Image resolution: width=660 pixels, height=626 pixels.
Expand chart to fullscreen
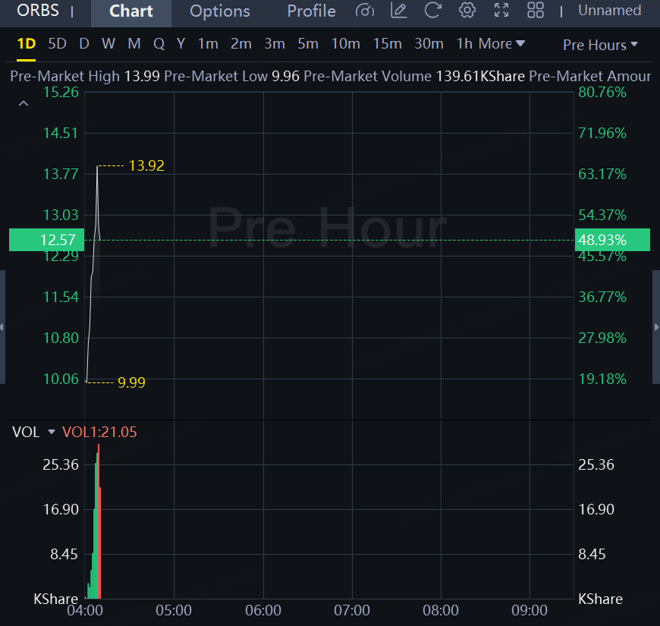[501, 11]
